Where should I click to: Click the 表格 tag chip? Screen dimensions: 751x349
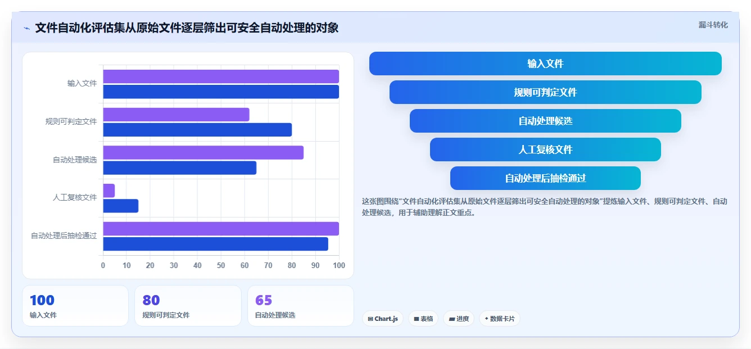coord(423,319)
